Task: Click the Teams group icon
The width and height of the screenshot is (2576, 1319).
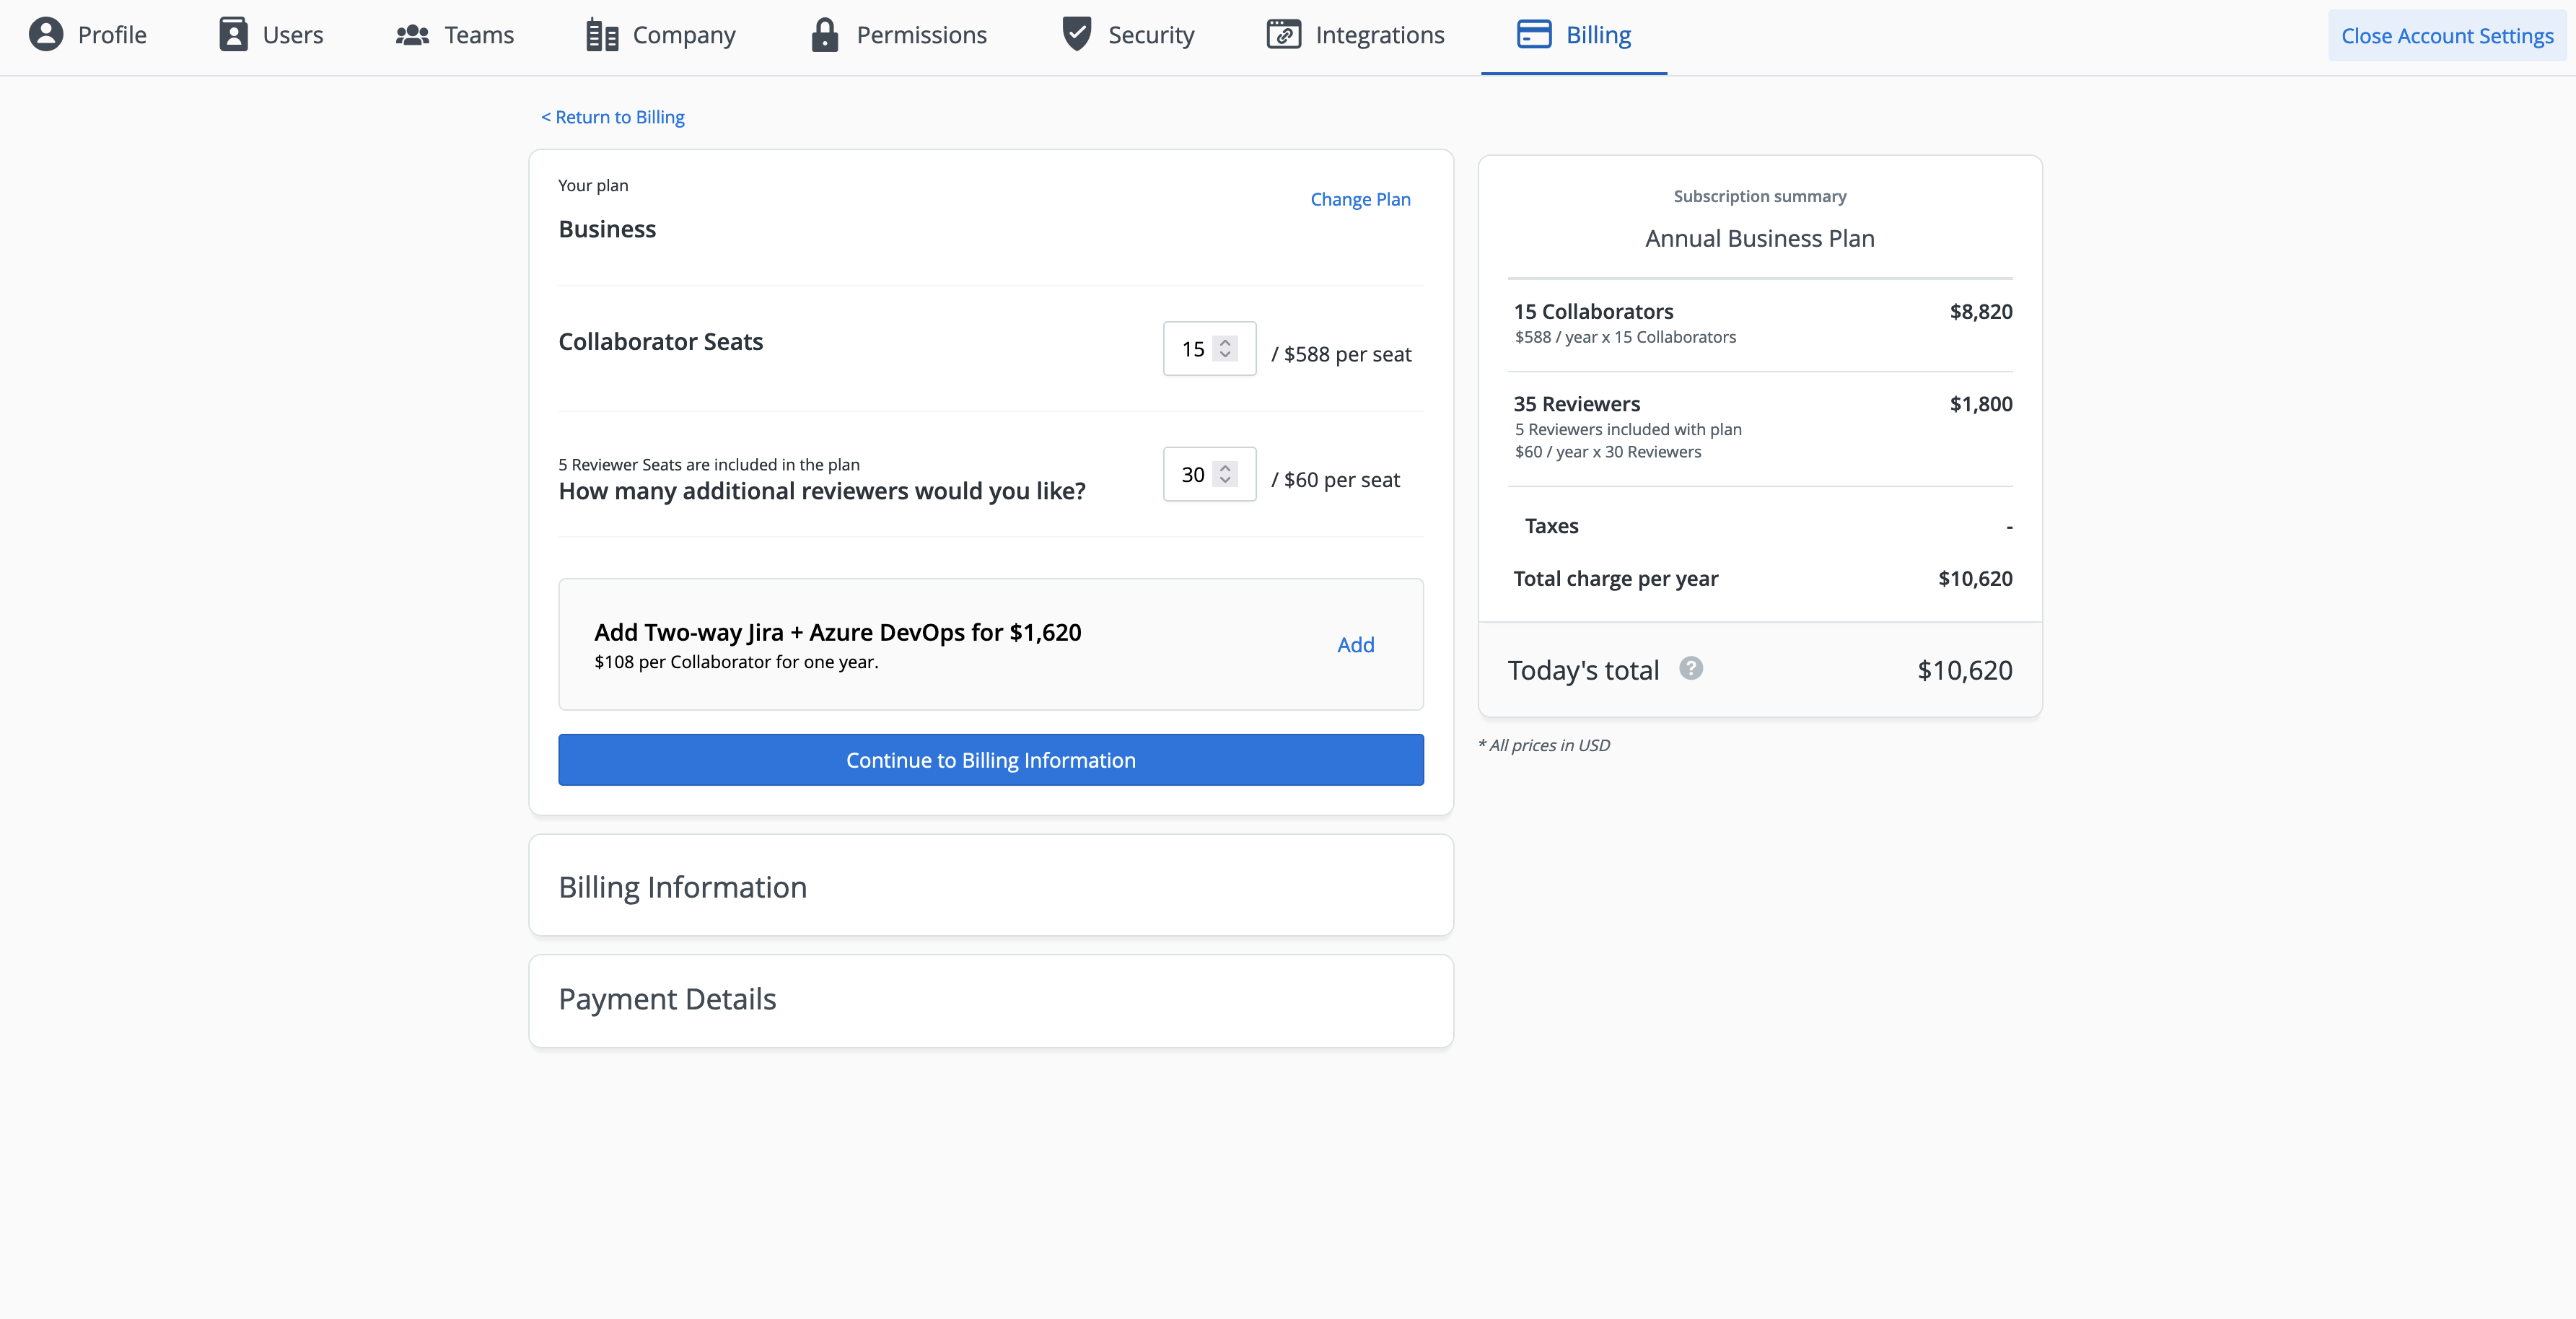Action: coord(412,35)
